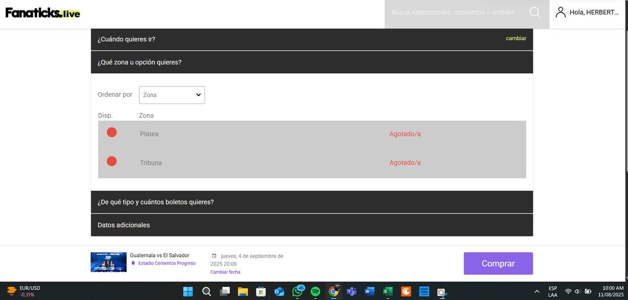Open Spotify from taskbar
Viewport: 628px width, 300px height.
tap(315, 291)
